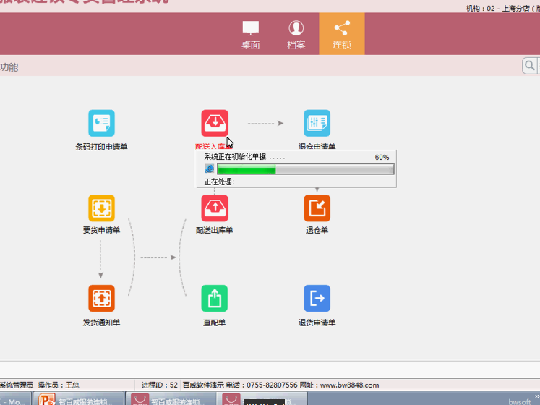Click the 操作员 王总 status text
The image size is (540, 405).
pos(61,385)
